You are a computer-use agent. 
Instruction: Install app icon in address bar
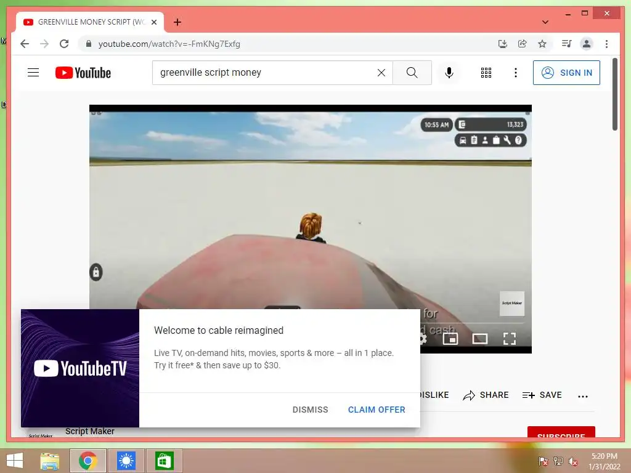pyautogui.click(x=503, y=44)
